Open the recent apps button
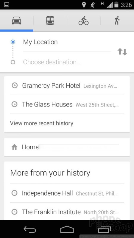 click(105, 229)
